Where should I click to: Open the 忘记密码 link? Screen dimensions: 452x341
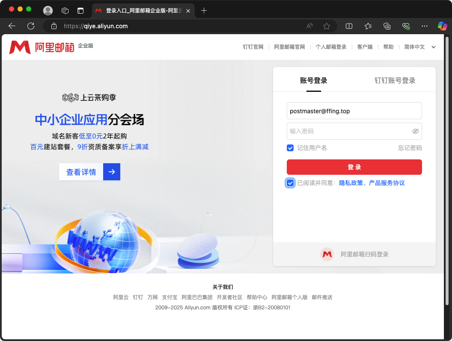pos(410,148)
